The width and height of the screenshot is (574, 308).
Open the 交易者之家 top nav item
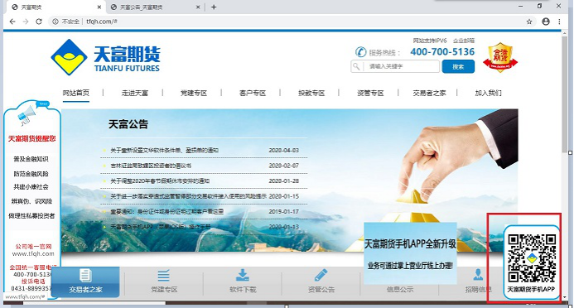click(429, 94)
